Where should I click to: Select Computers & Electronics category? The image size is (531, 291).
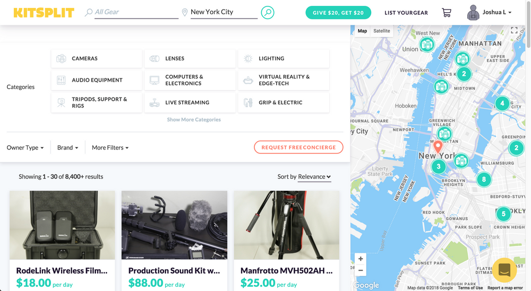190,80
